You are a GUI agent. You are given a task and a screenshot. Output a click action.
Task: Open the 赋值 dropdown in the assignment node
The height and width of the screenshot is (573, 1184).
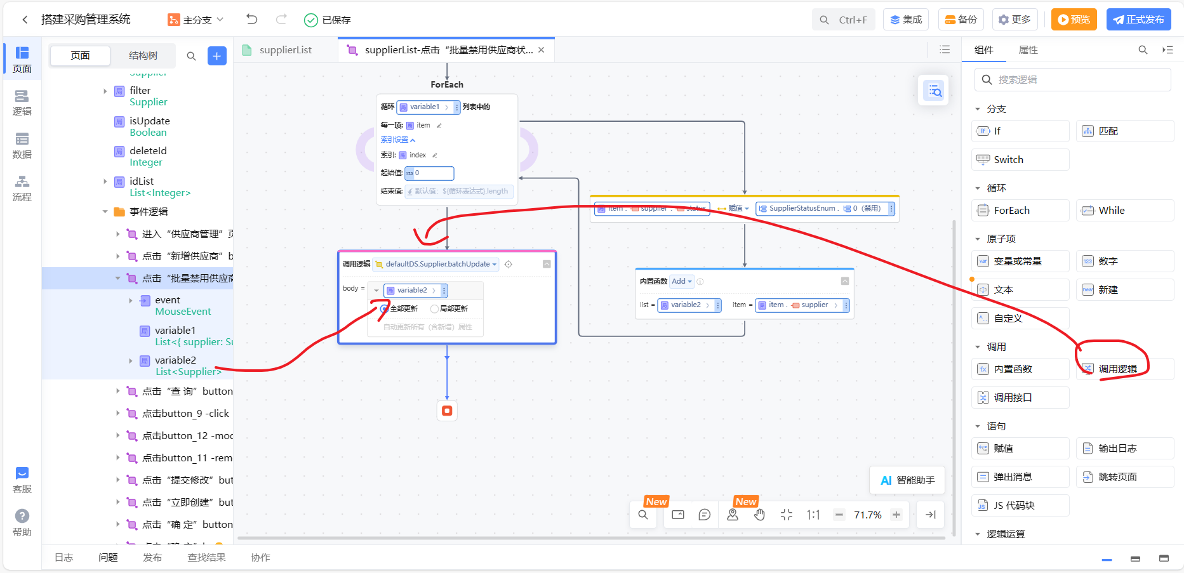click(738, 208)
